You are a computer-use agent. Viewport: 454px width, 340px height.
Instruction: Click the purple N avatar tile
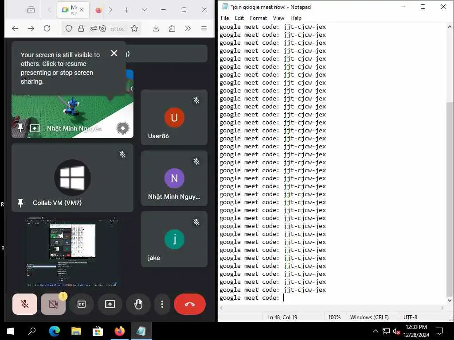174,178
